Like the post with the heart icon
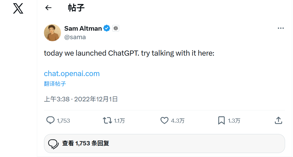This screenshot has height=157, width=293. tap(165, 120)
